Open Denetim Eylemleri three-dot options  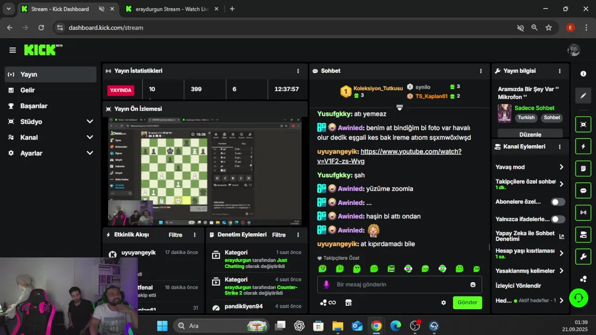tap(298, 235)
